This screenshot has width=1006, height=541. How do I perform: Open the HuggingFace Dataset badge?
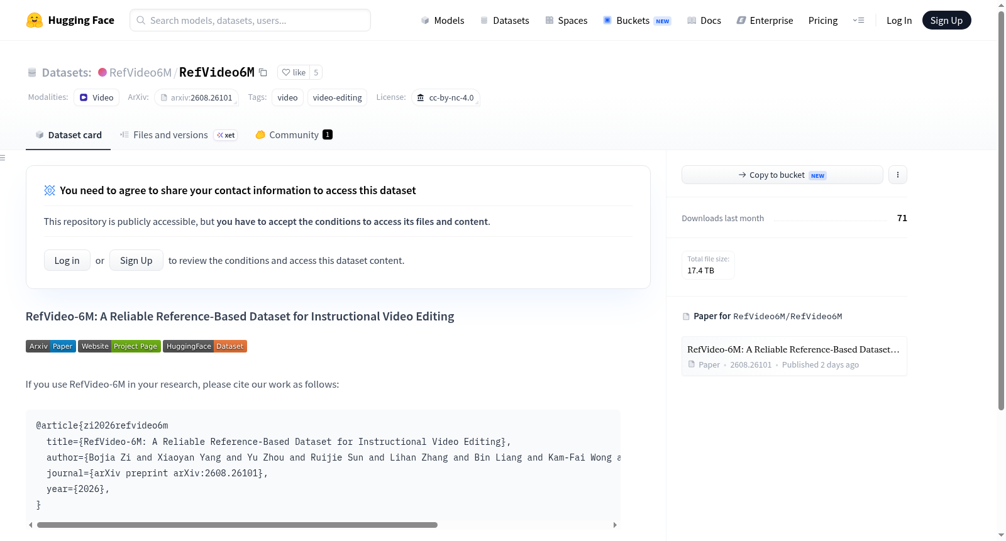205,346
